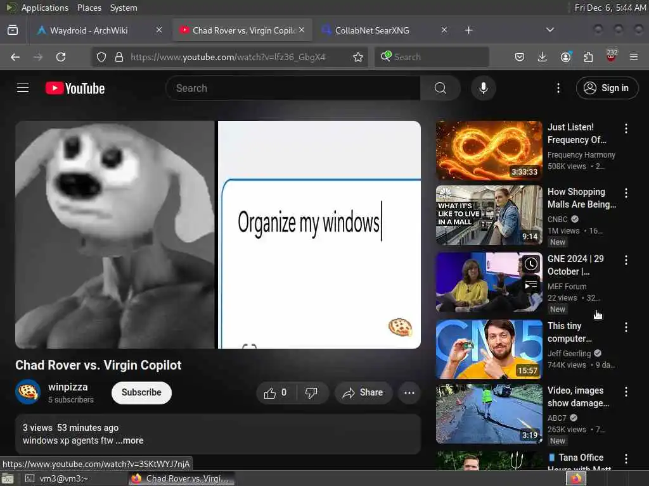The width and height of the screenshot is (649, 486).
Task: Open options for How Shopping Malls video
Action: point(626,193)
